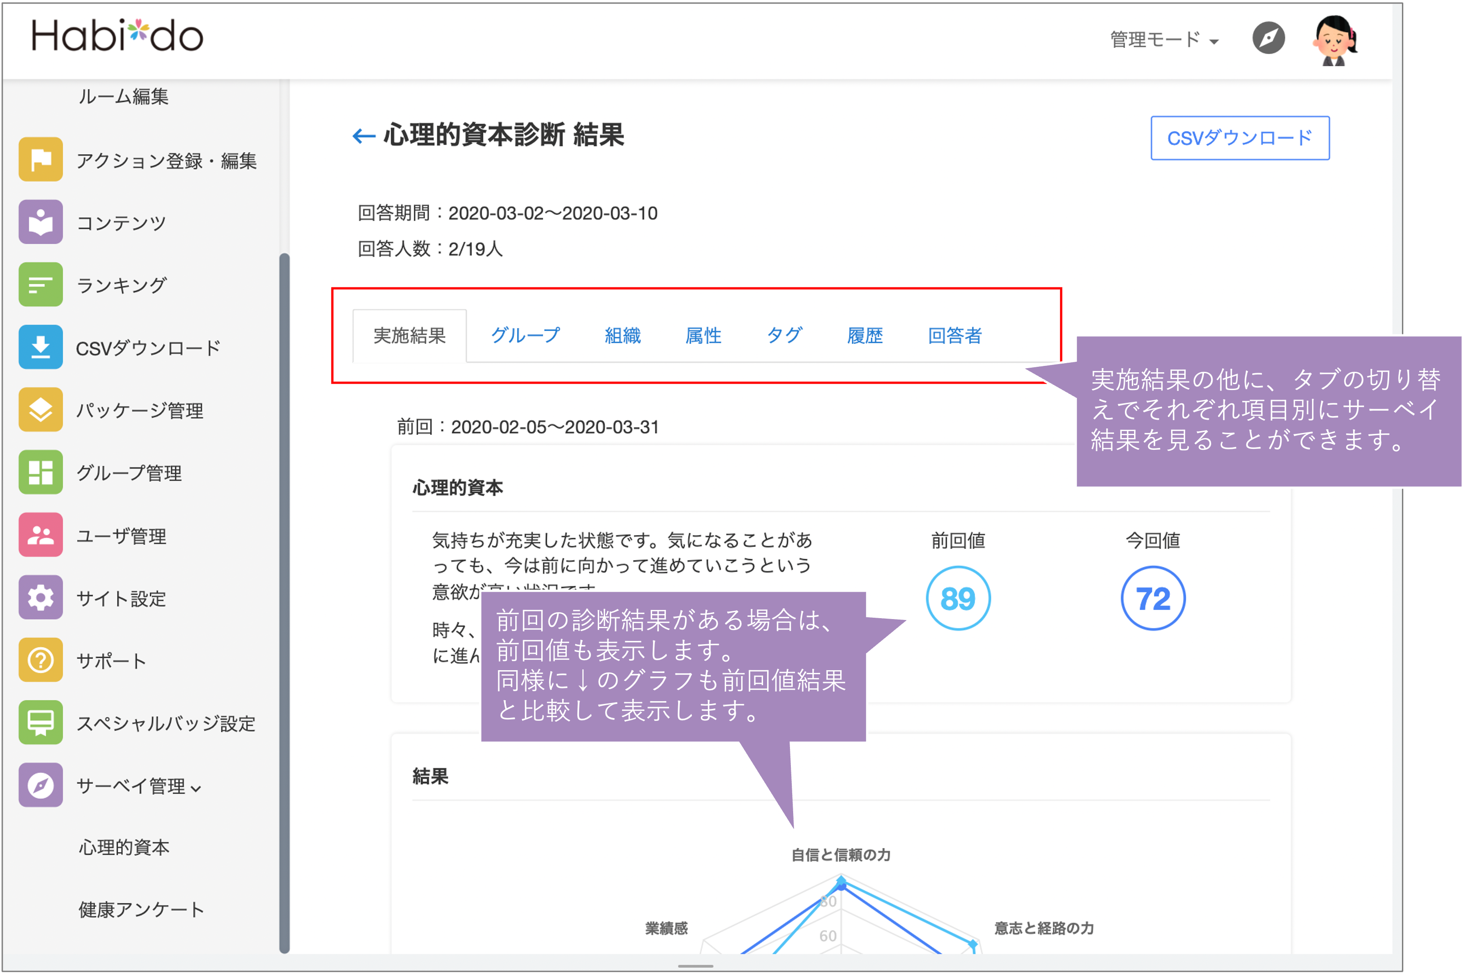Open グループ管理 menu label
This screenshot has width=1464, height=974.
[x=129, y=474]
